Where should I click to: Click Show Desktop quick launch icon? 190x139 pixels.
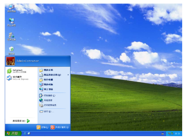[29, 134]
